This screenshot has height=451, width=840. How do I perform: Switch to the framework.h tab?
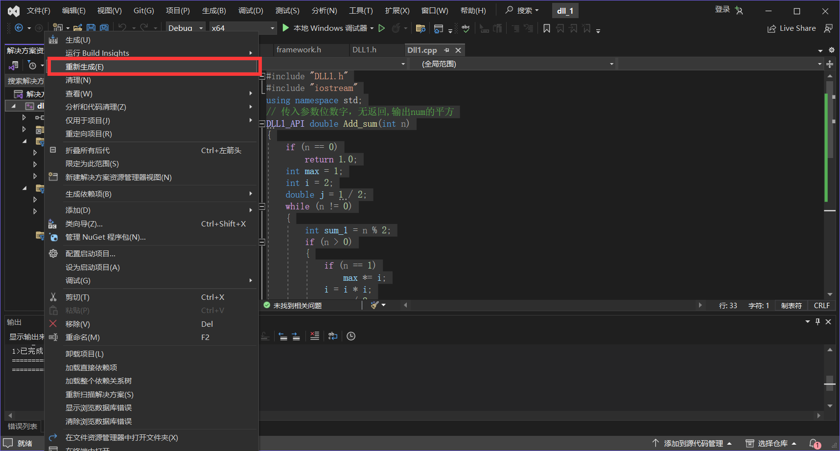pos(299,50)
